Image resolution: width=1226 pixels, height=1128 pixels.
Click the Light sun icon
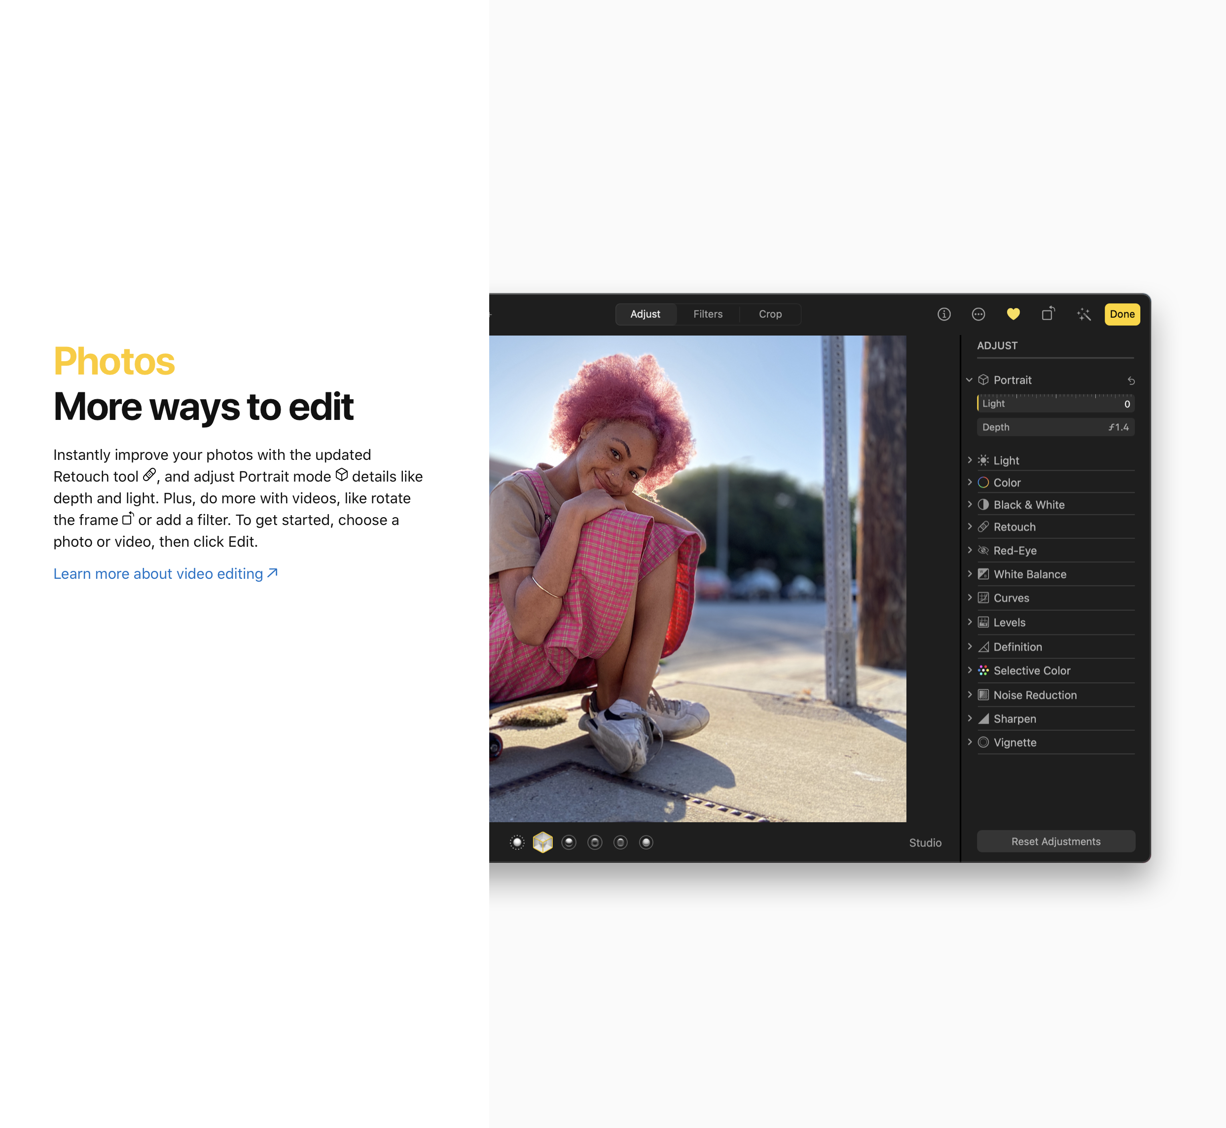point(983,460)
